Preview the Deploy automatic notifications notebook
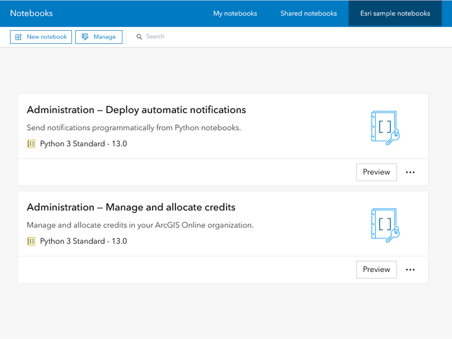 pos(376,172)
